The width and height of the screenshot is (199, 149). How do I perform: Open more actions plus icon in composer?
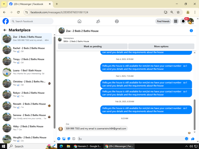tap(59, 139)
